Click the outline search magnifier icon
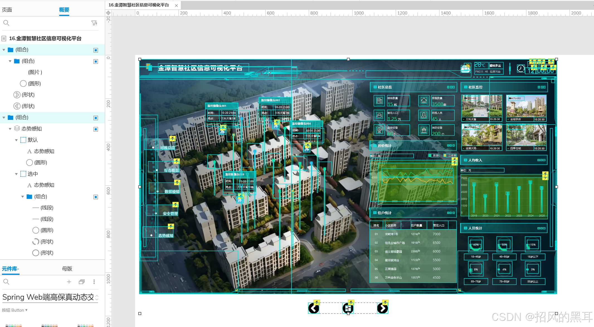Viewport: 594px width, 327px height. pyautogui.click(x=6, y=23)
